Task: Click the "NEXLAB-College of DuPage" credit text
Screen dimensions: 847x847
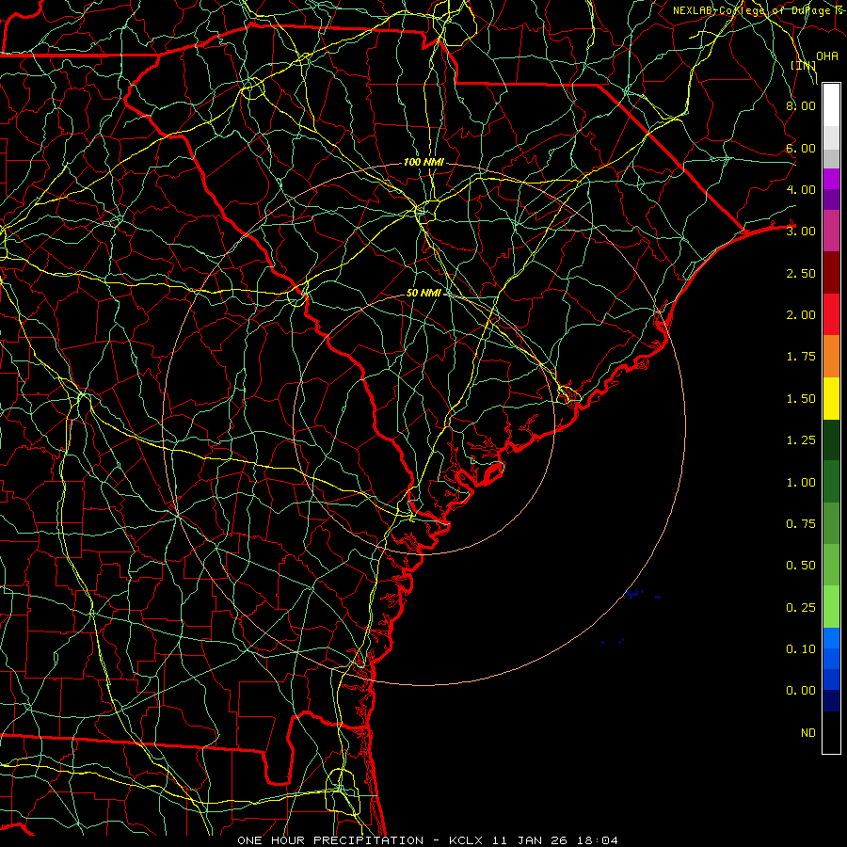Action: click(x=752, y=10)
